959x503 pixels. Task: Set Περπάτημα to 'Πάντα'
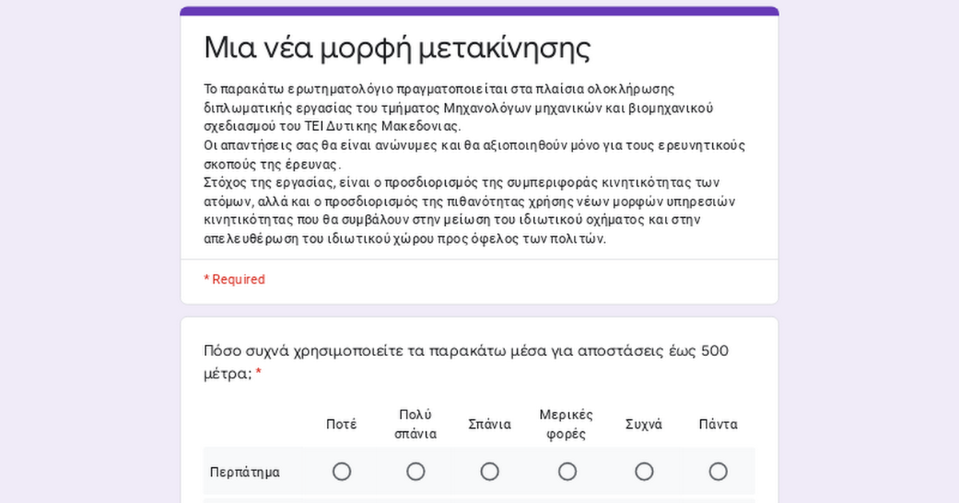point(718,472)
